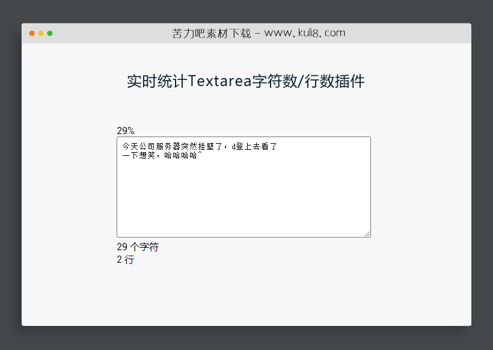Click the 29 个字符 character counter
Screen dimensions: 493x350
coord(138,247)
